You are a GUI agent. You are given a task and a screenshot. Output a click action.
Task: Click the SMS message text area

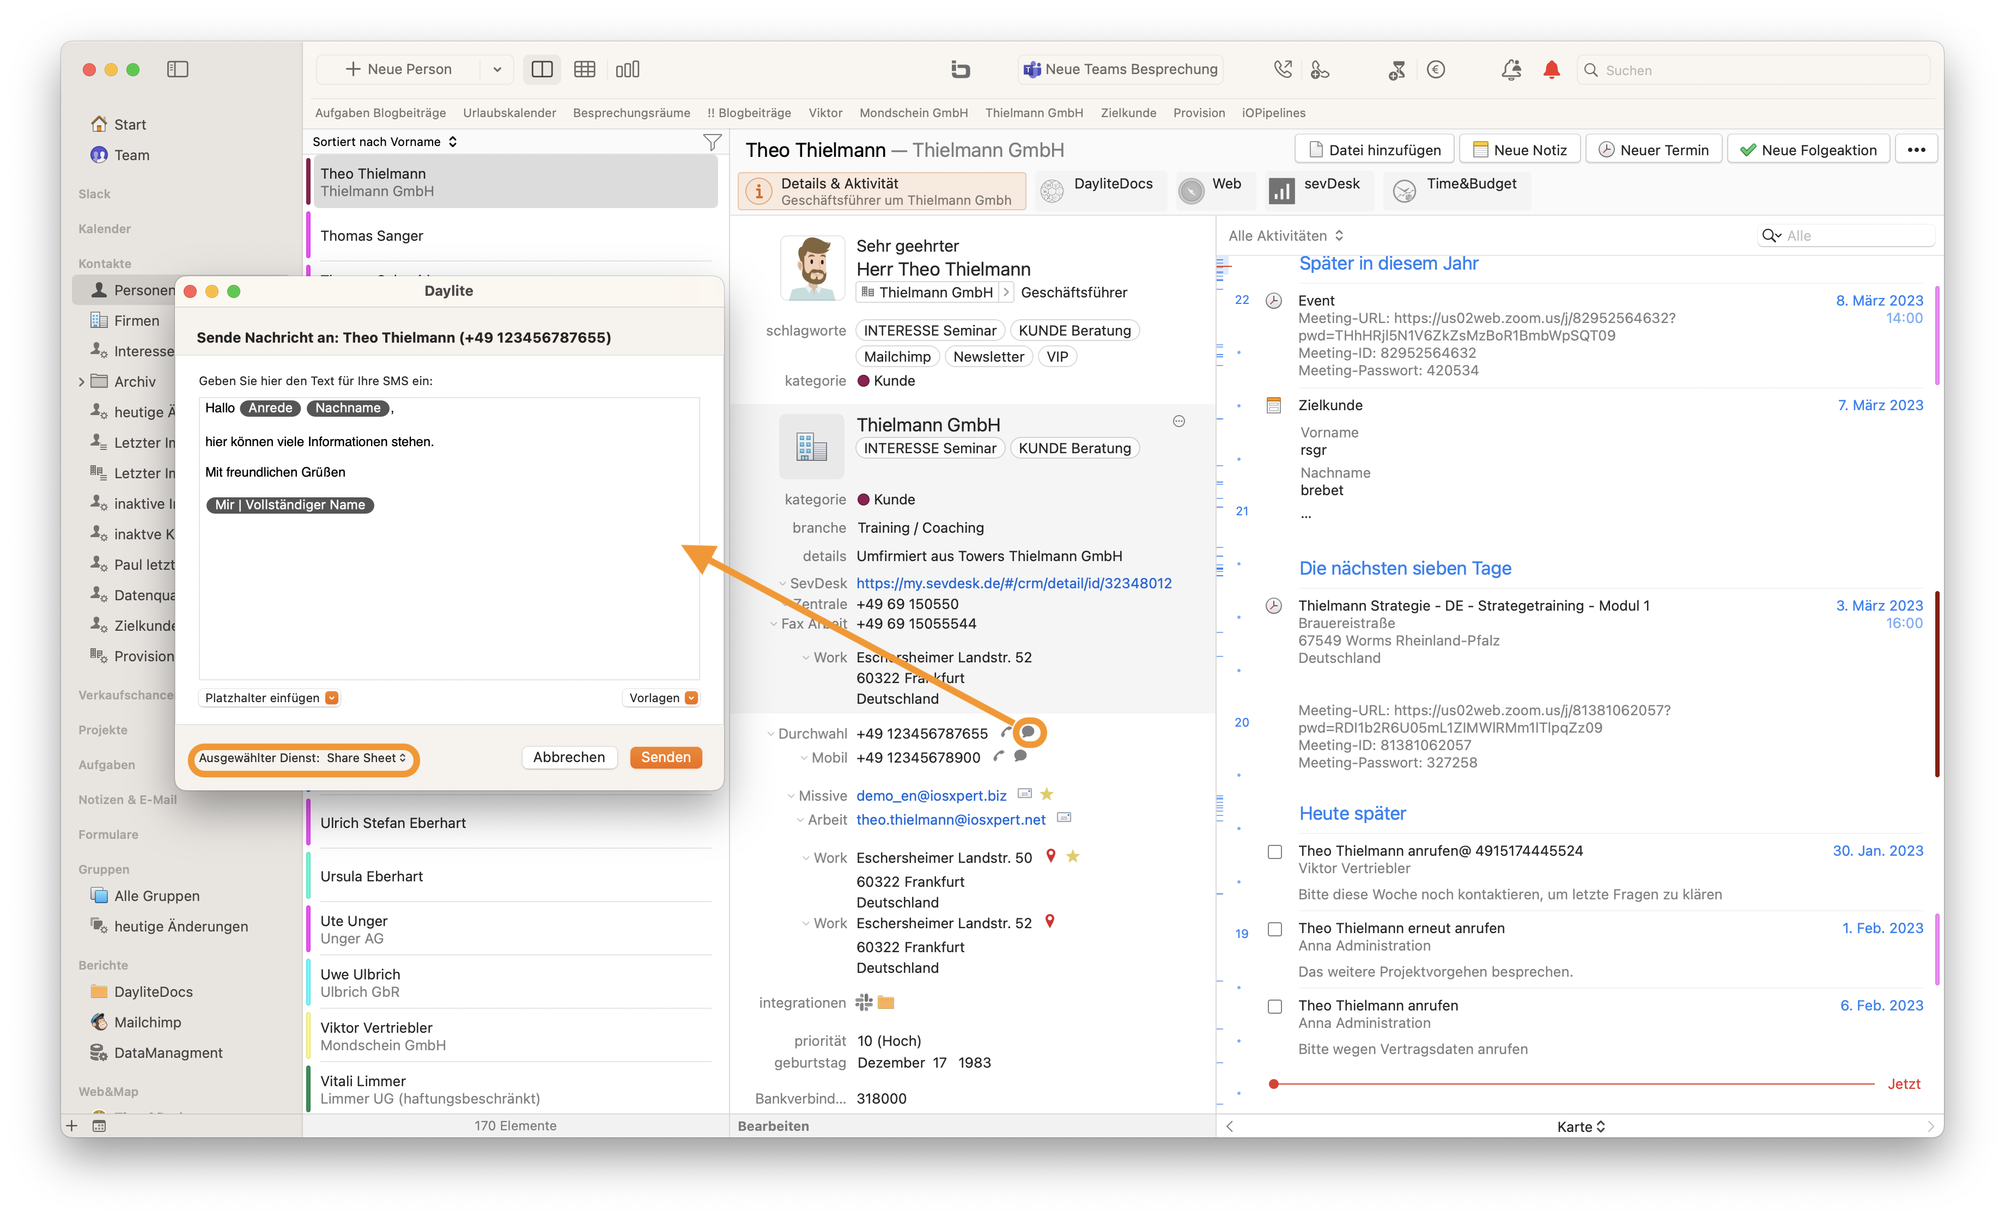pos(449,538)
